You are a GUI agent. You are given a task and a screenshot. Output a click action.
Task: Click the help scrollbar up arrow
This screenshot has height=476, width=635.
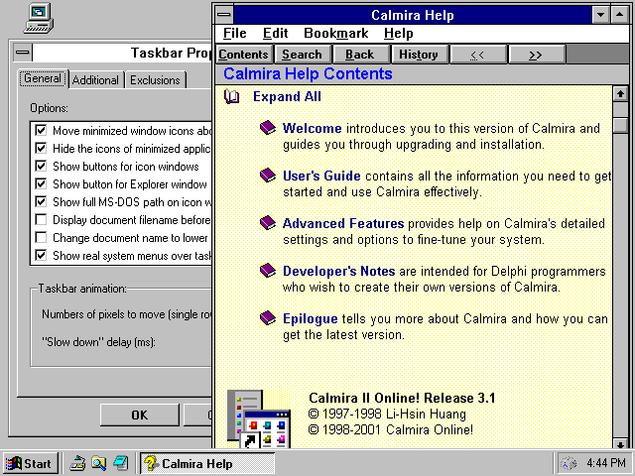[x=620, y=94]
